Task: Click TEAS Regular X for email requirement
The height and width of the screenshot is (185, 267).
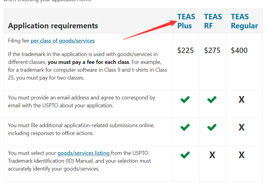Action: point(241,100)
